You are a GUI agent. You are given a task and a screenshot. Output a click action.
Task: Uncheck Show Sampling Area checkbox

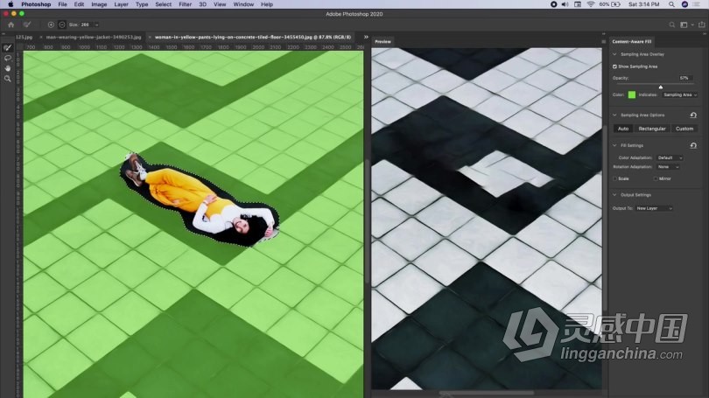[x=614, y=66]
